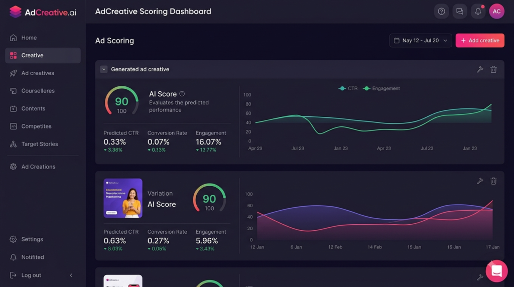Open the help question mark icon
This screenshot has width=514, height=287.
coord(441,12)
